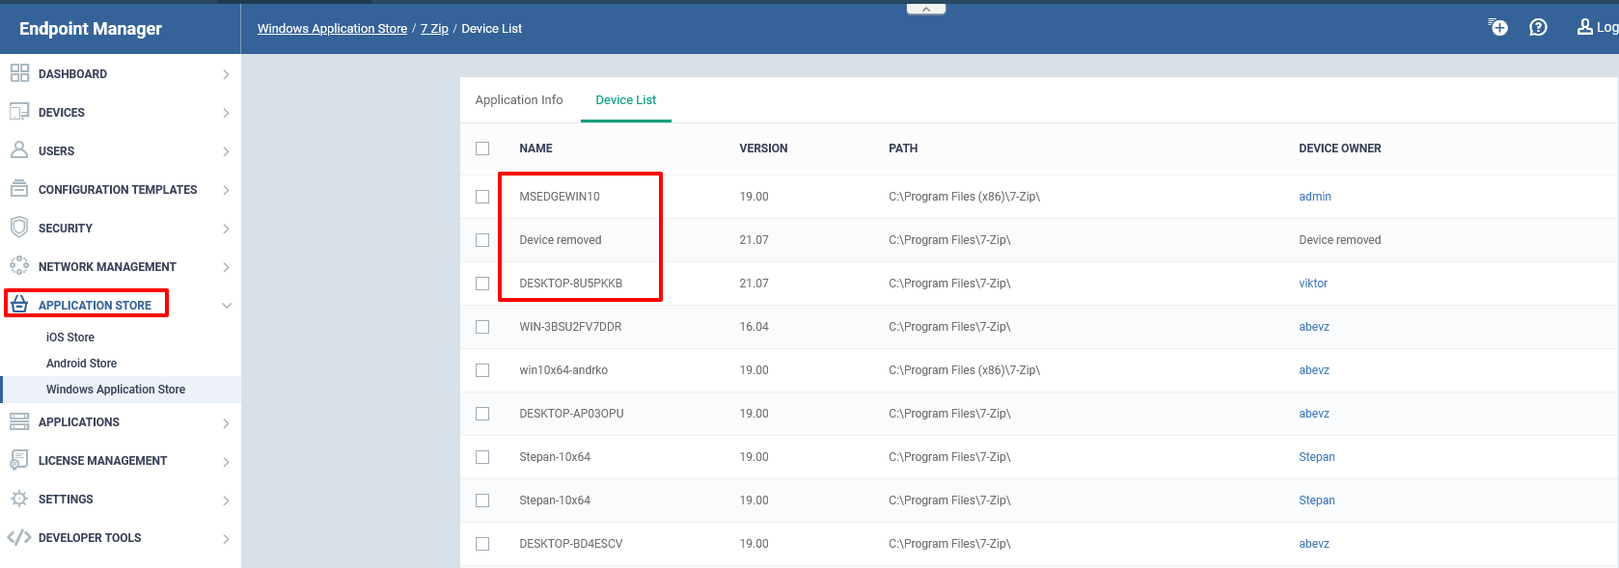
Task: Open device owner viktor link
Action: [x=1313, y=284]
